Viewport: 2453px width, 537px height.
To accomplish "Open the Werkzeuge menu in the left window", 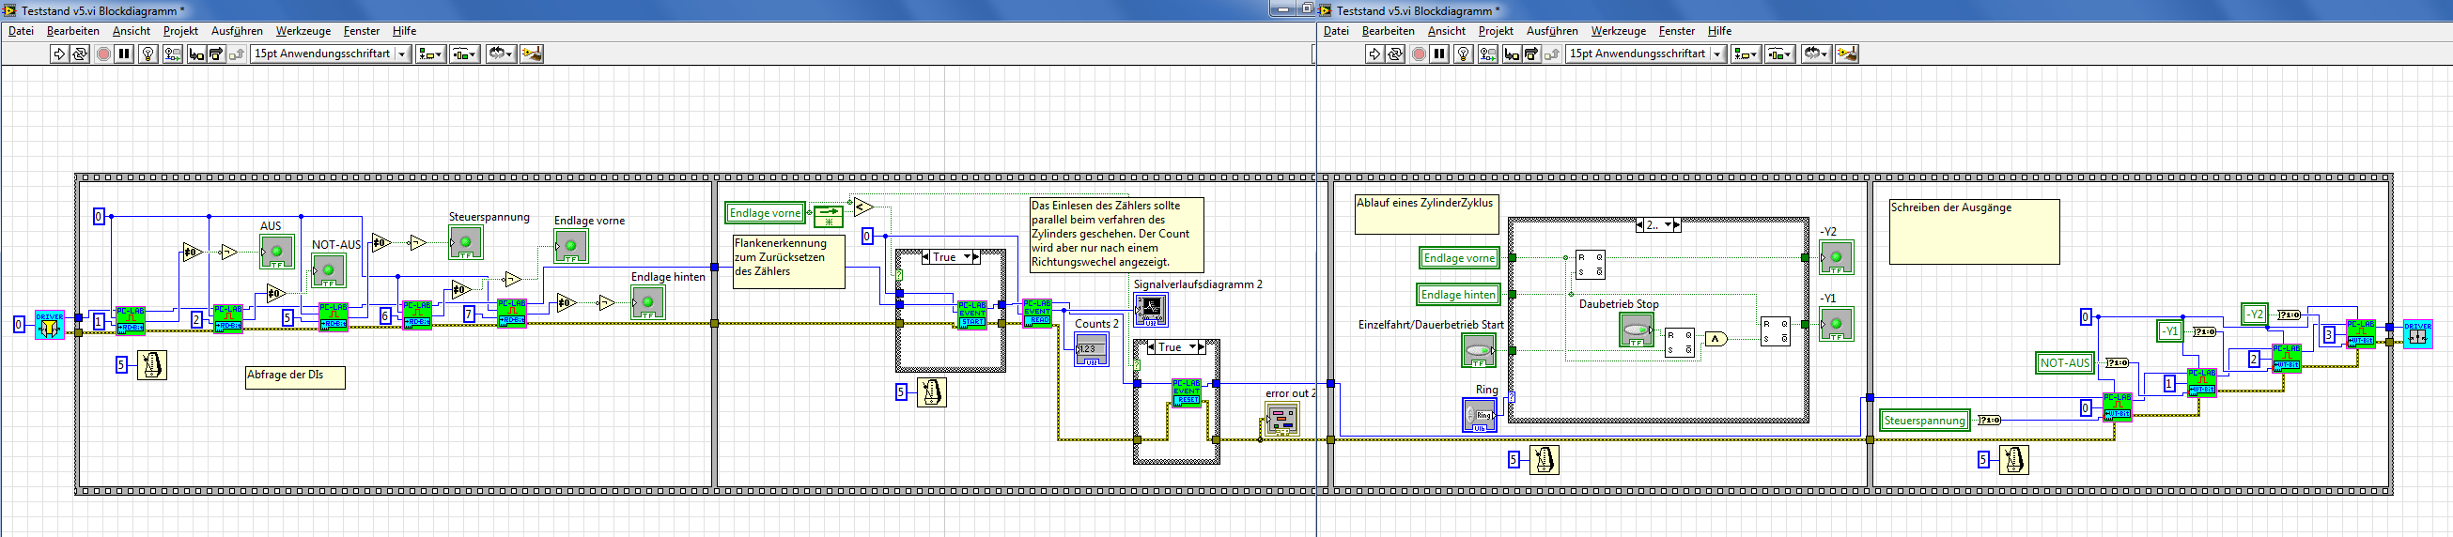I will pyautogui.click(x=303, y=31).
